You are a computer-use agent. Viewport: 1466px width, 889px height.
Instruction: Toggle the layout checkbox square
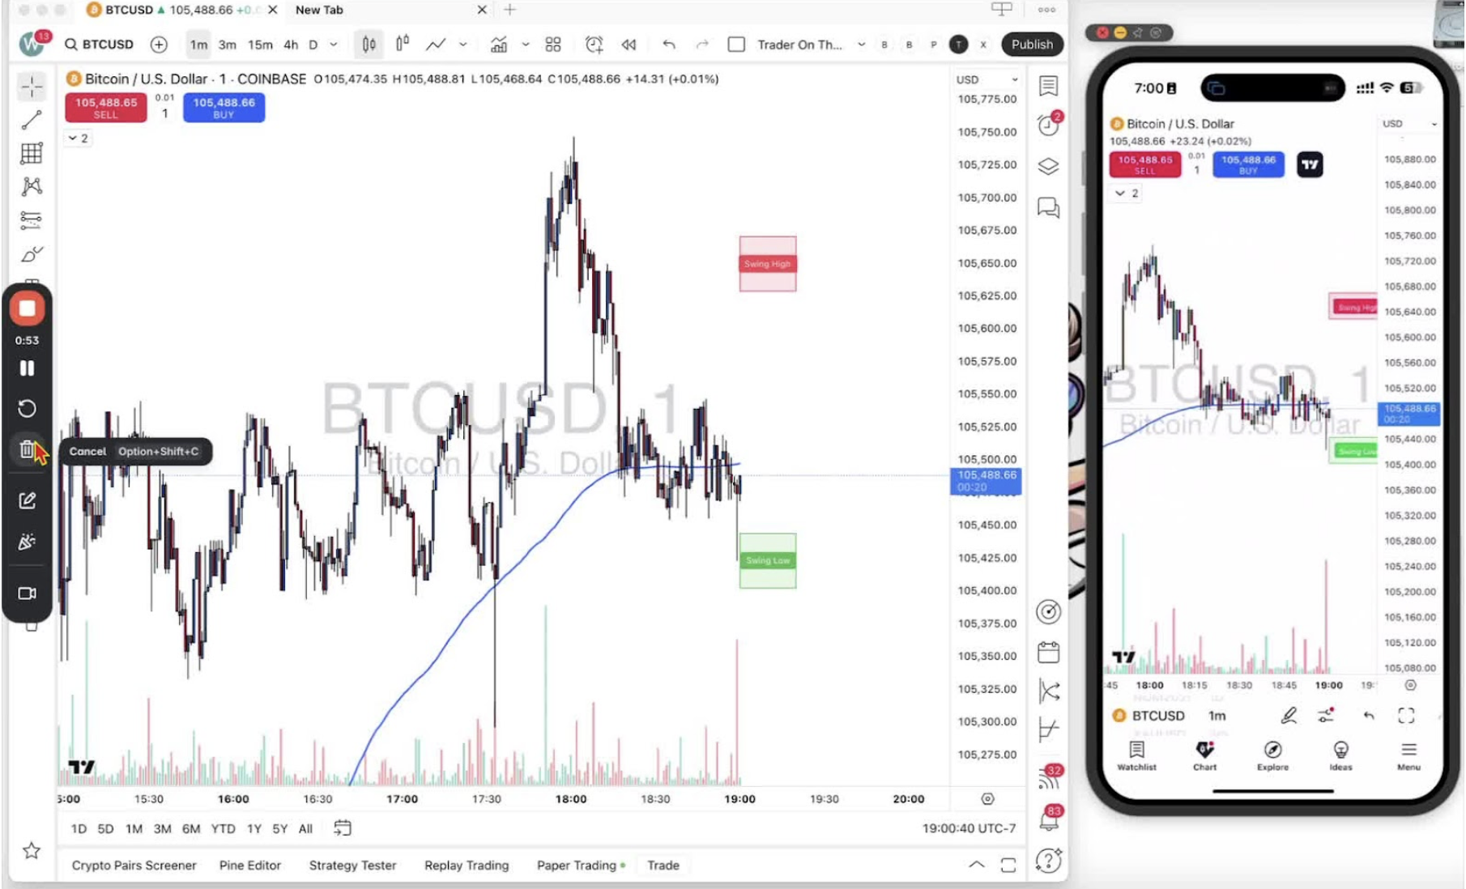(736, 45)
